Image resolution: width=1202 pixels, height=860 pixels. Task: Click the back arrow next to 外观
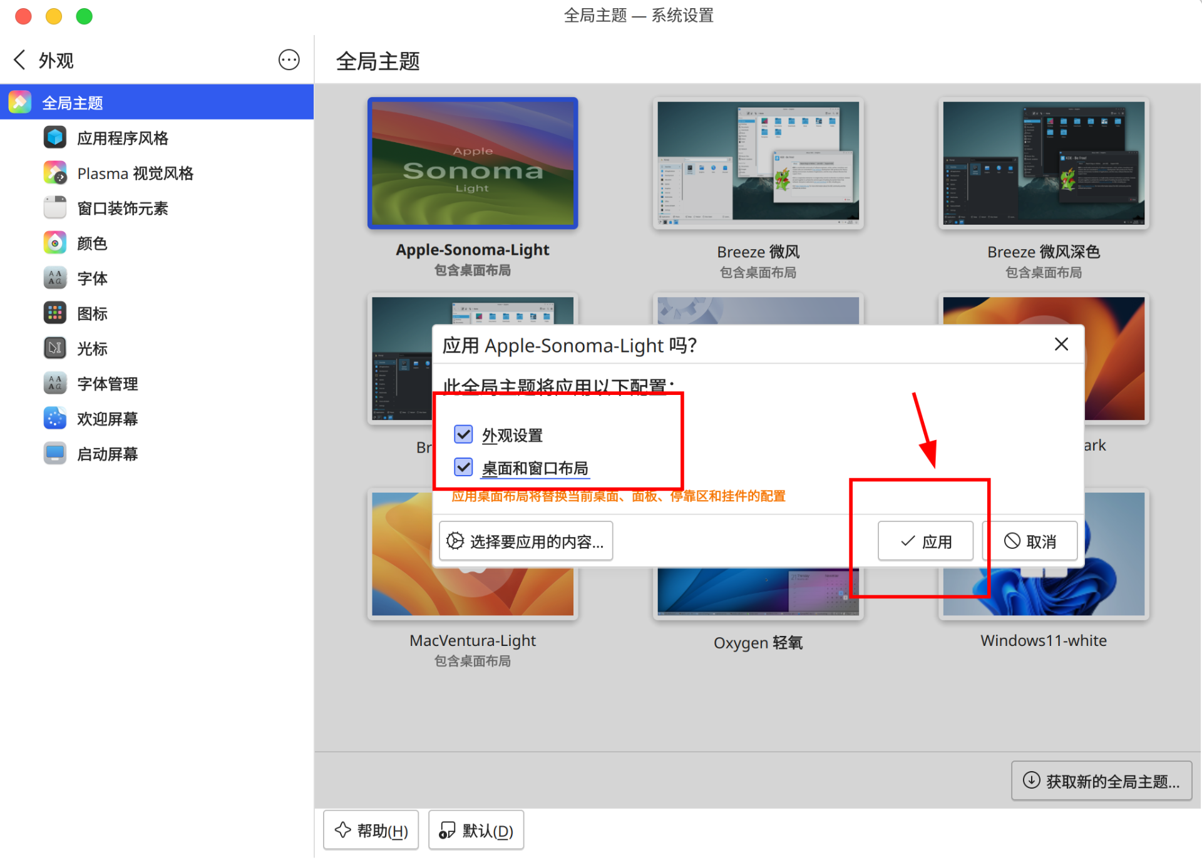click(19, 59)
